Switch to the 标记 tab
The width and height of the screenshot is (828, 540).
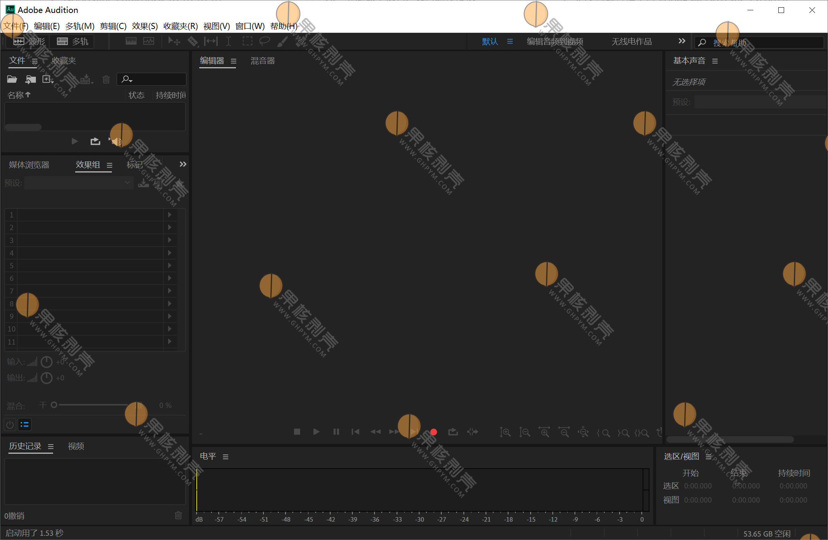(x=134, y=165)
